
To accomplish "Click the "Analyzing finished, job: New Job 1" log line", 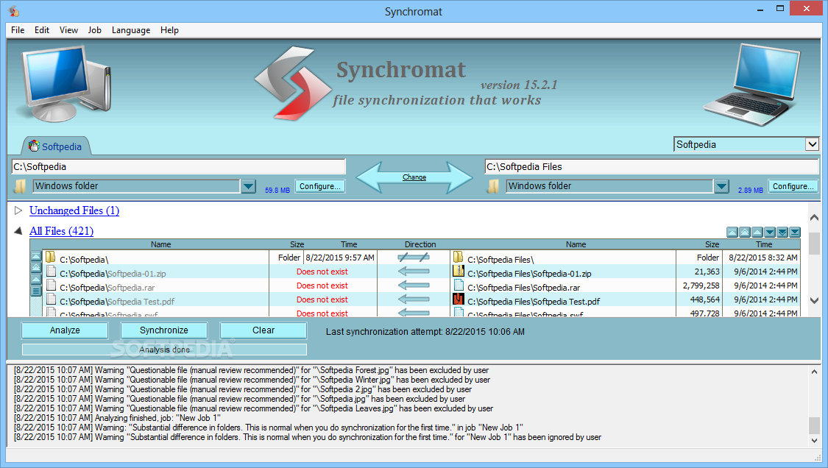I will coord(117,418).
